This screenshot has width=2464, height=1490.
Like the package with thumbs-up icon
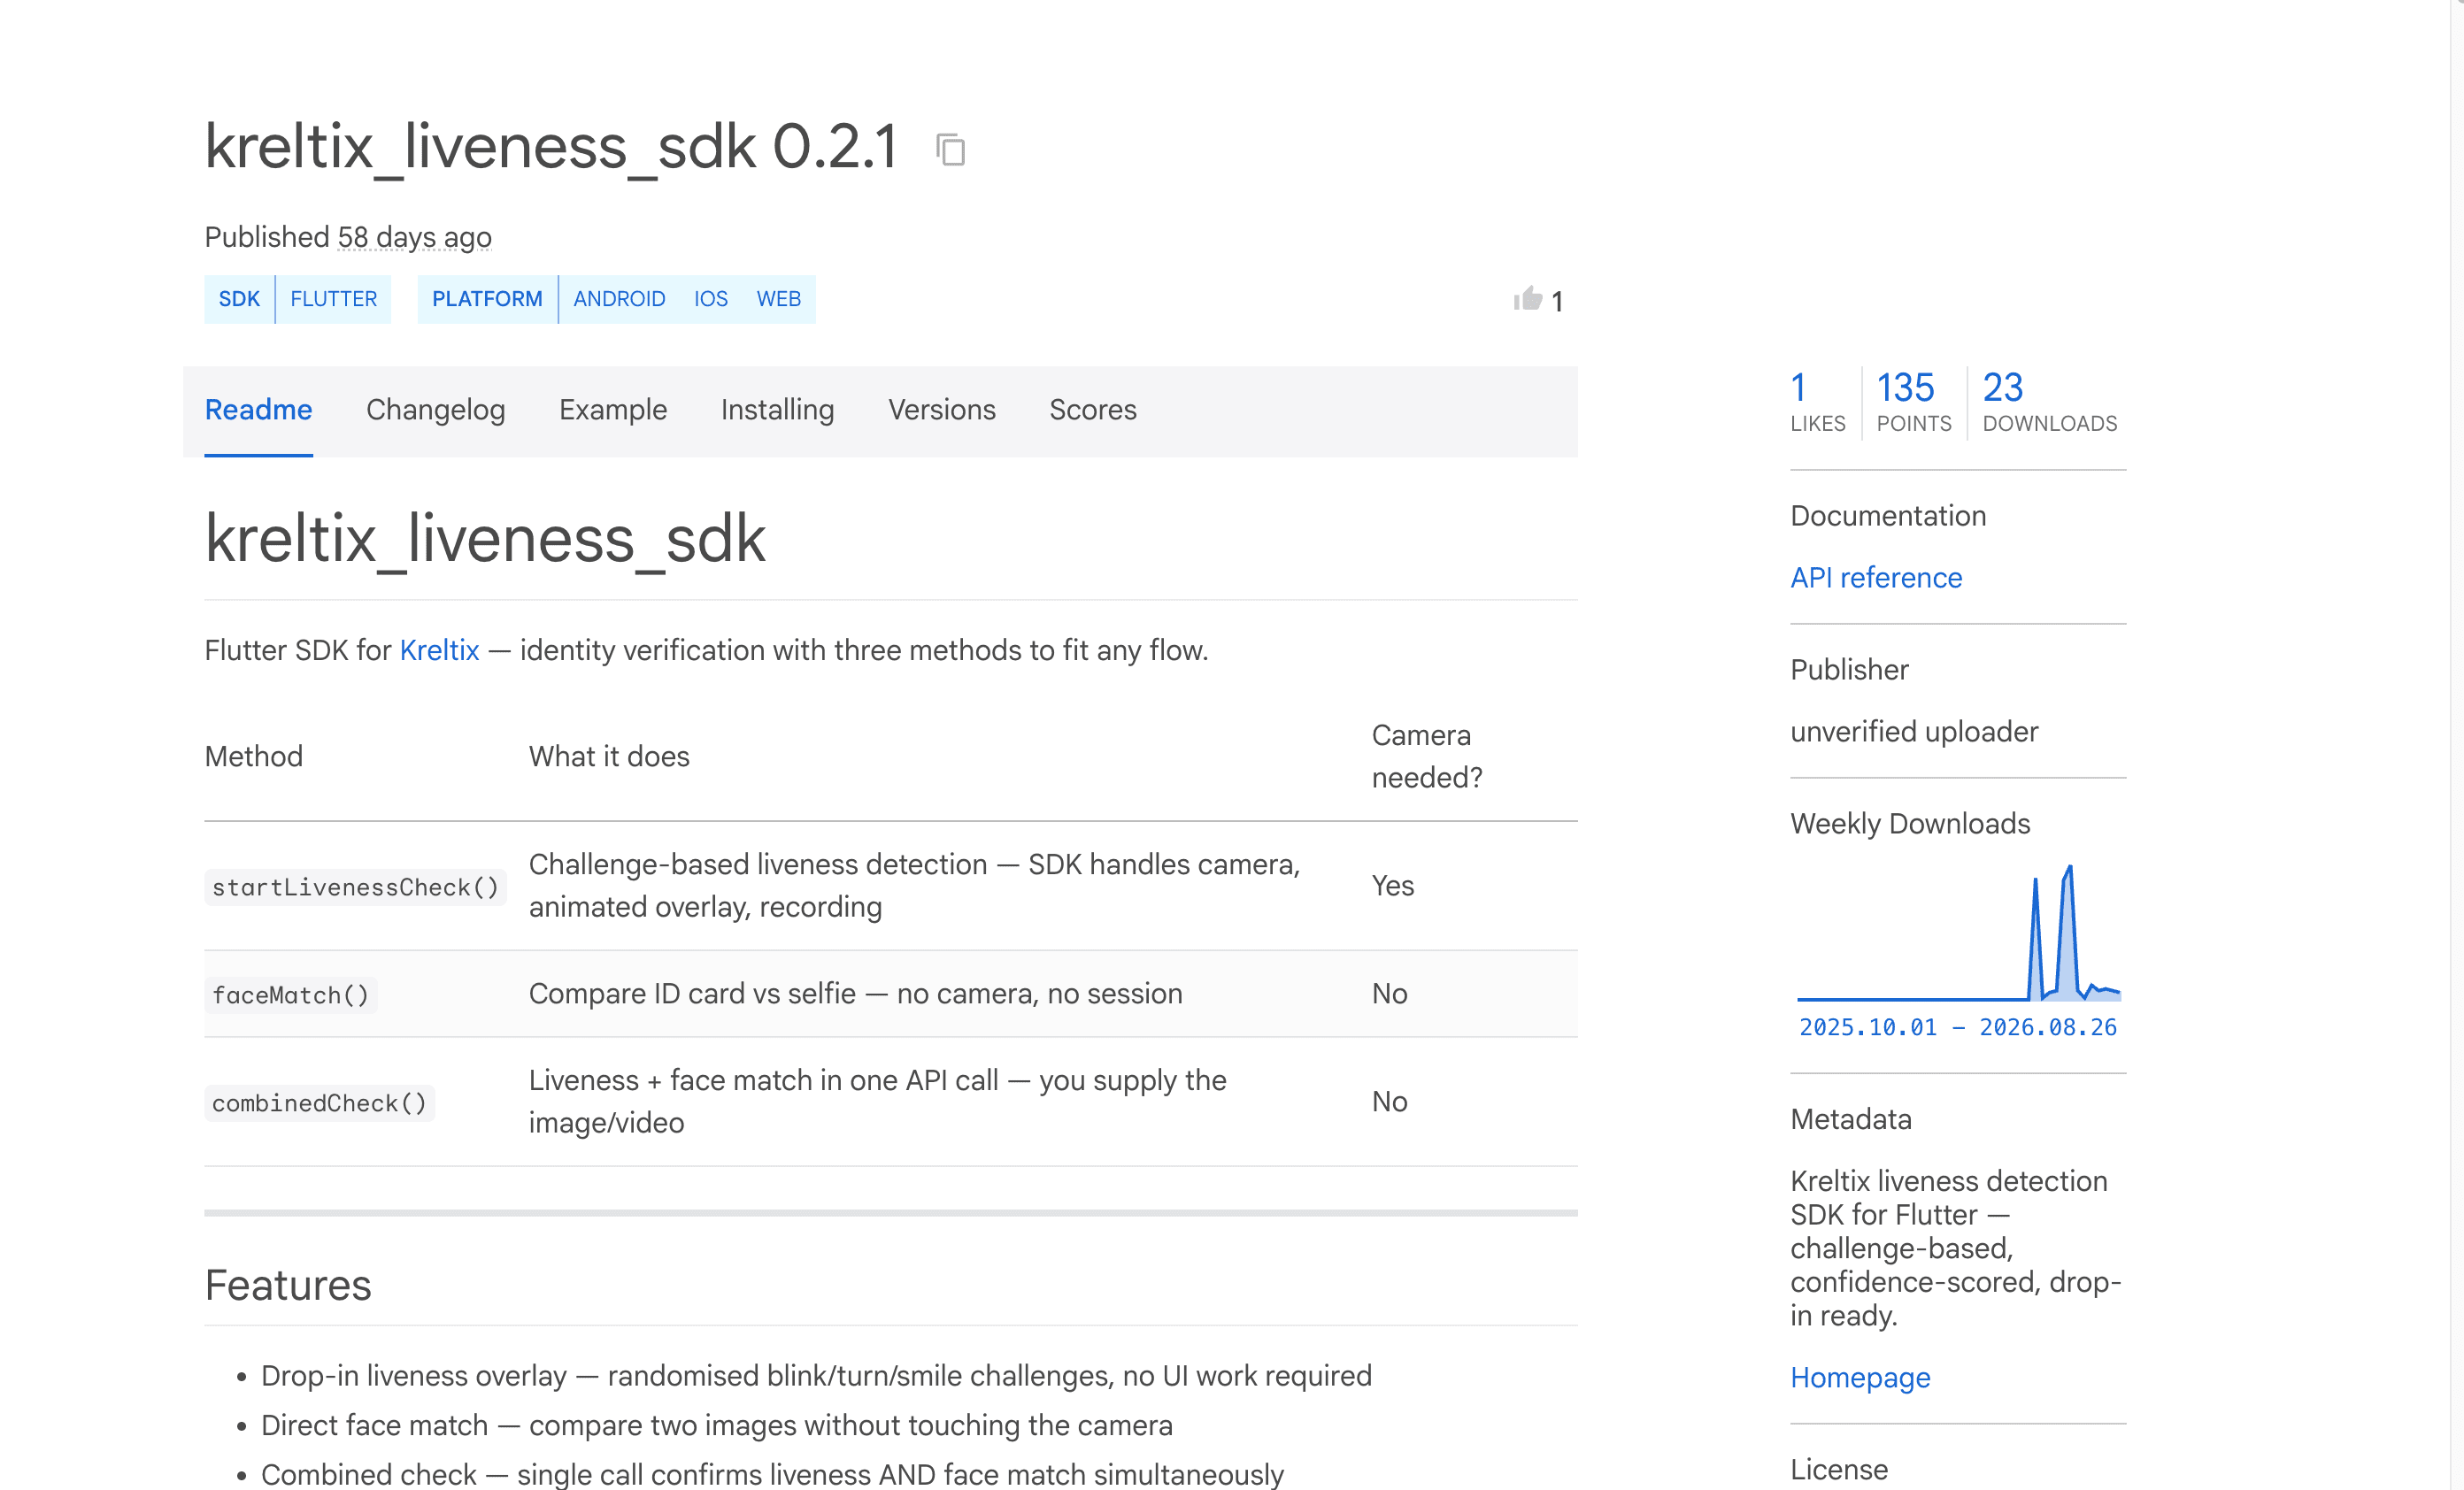[x=1527, y=299]
